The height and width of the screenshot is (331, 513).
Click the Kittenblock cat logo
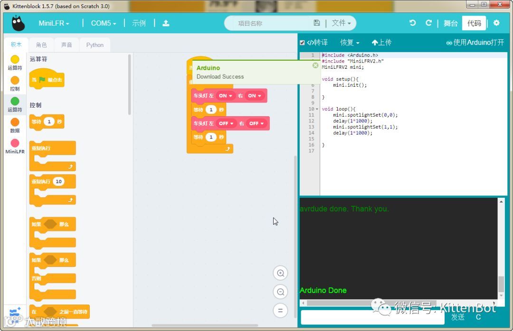(x=18, y=23)
